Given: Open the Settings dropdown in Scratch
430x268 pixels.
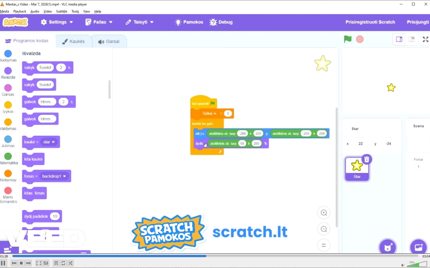Looking at the screenshot, I should click(x=57, y=22).
